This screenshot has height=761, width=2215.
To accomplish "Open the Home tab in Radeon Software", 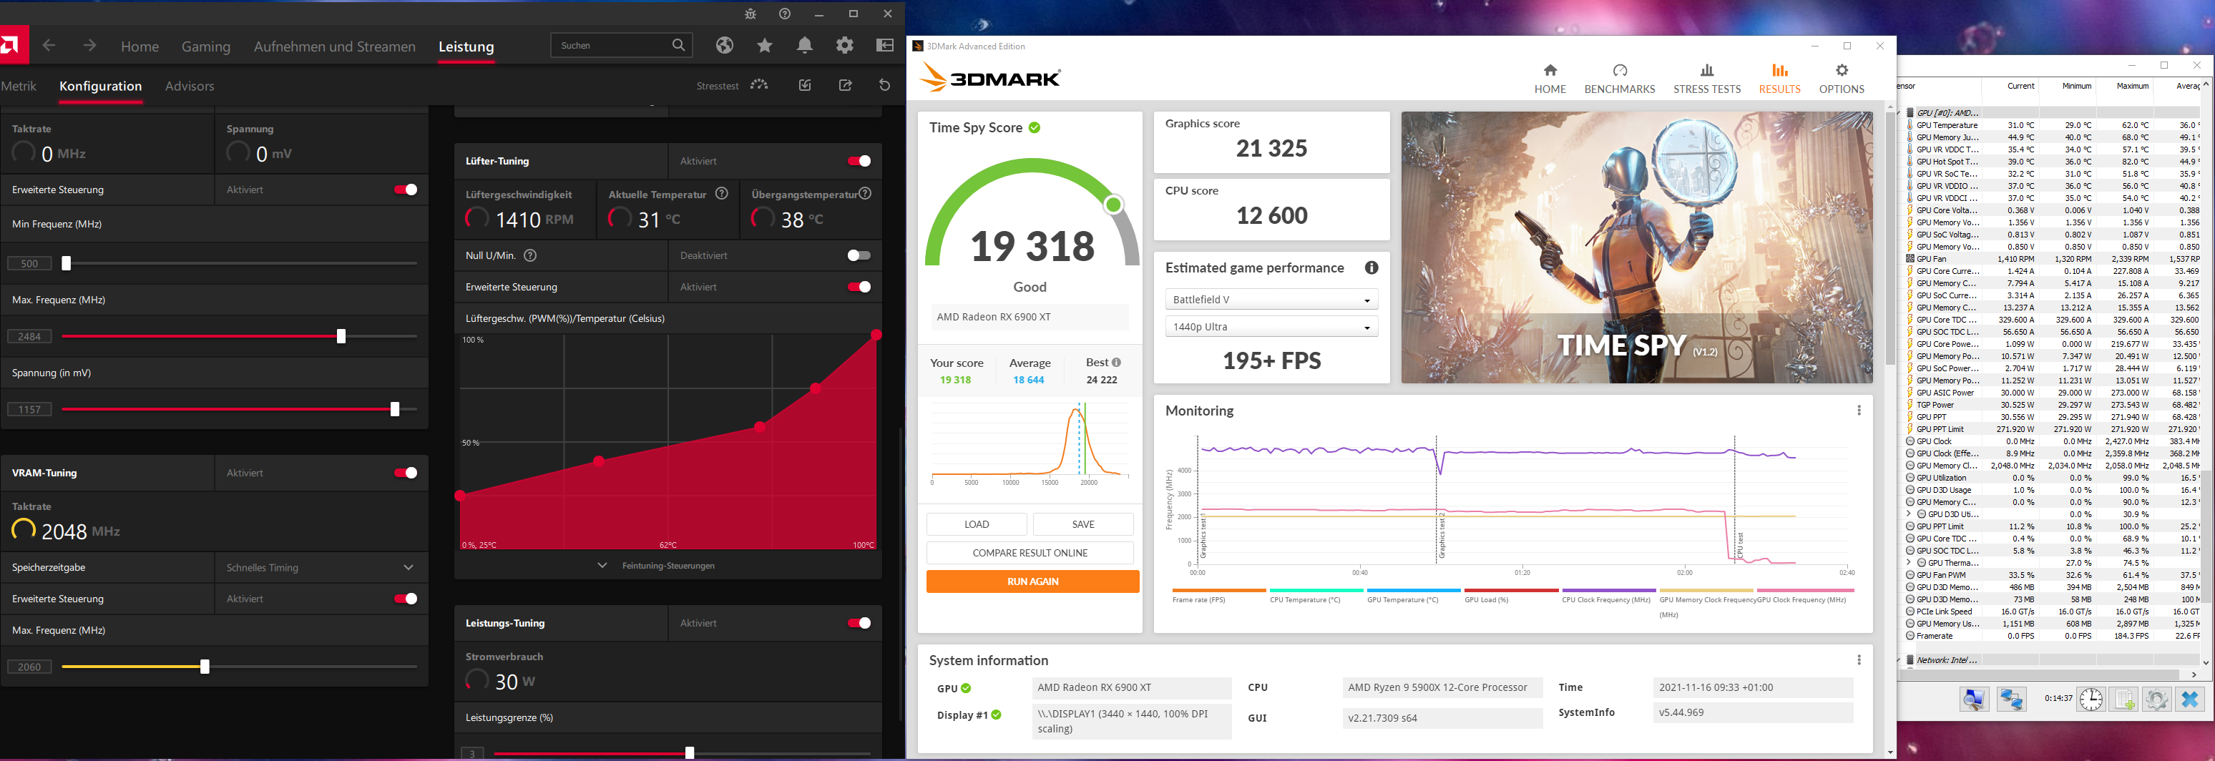I will coord(140,46).
